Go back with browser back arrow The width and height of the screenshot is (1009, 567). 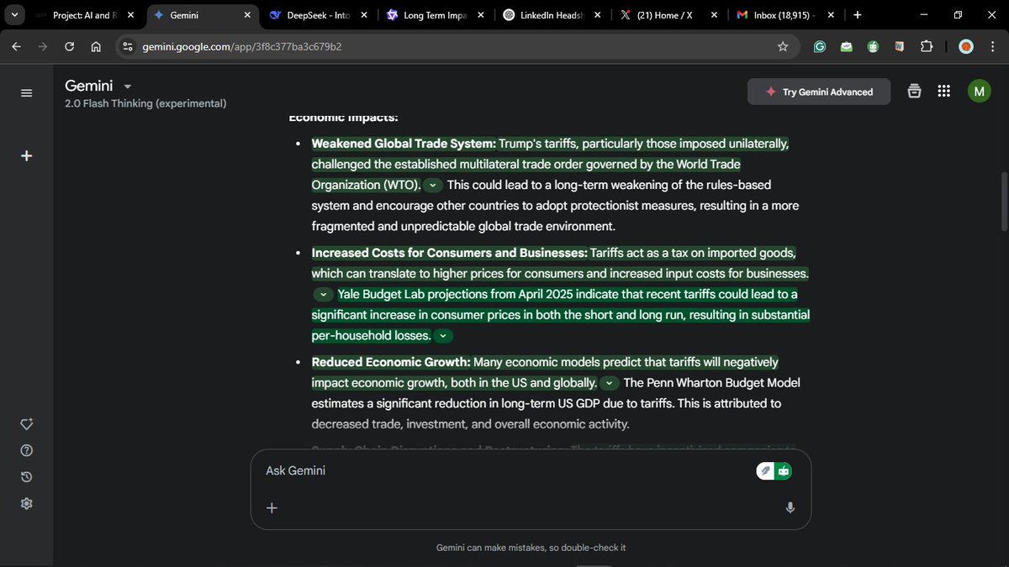17,47
